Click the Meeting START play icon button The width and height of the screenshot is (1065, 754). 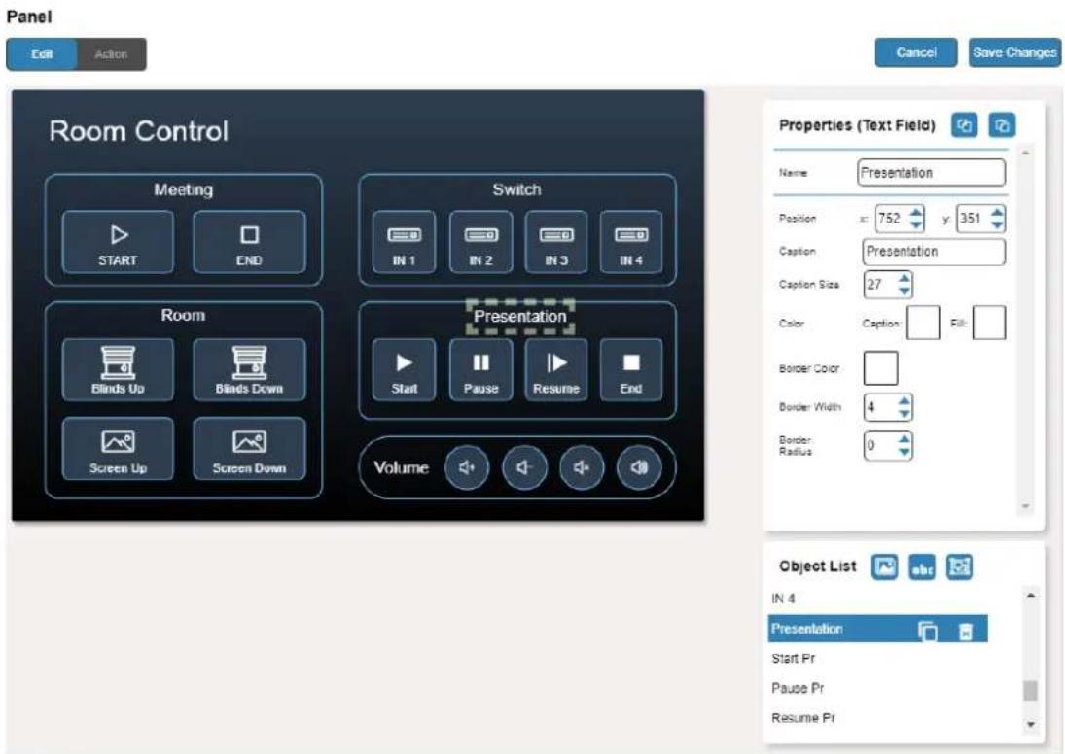pyautogui.click(x=118, y=242)
